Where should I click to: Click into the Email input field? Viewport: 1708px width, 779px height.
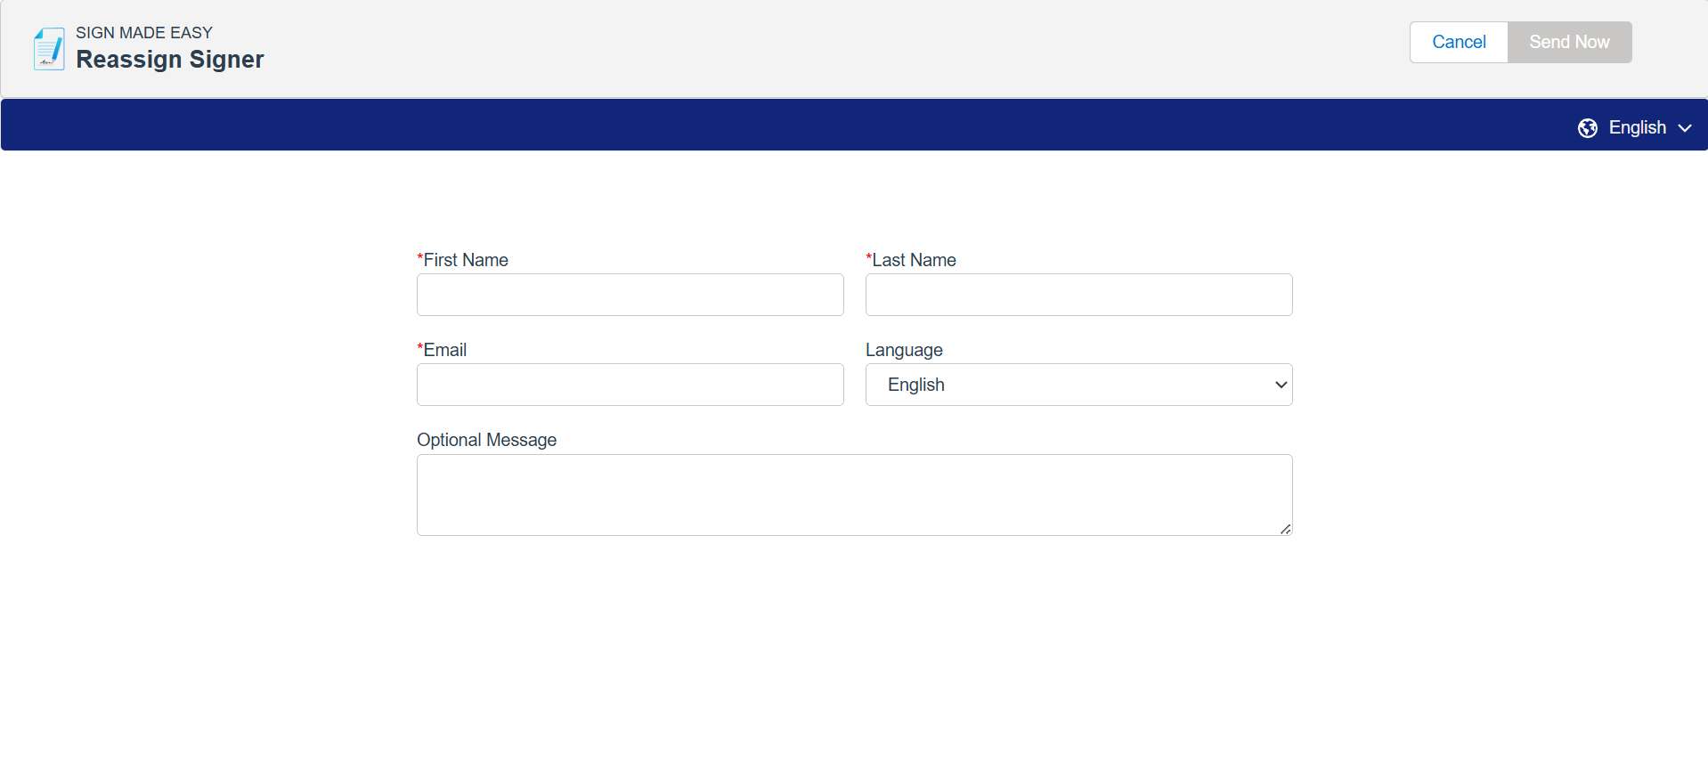click(x=630, y=385)
